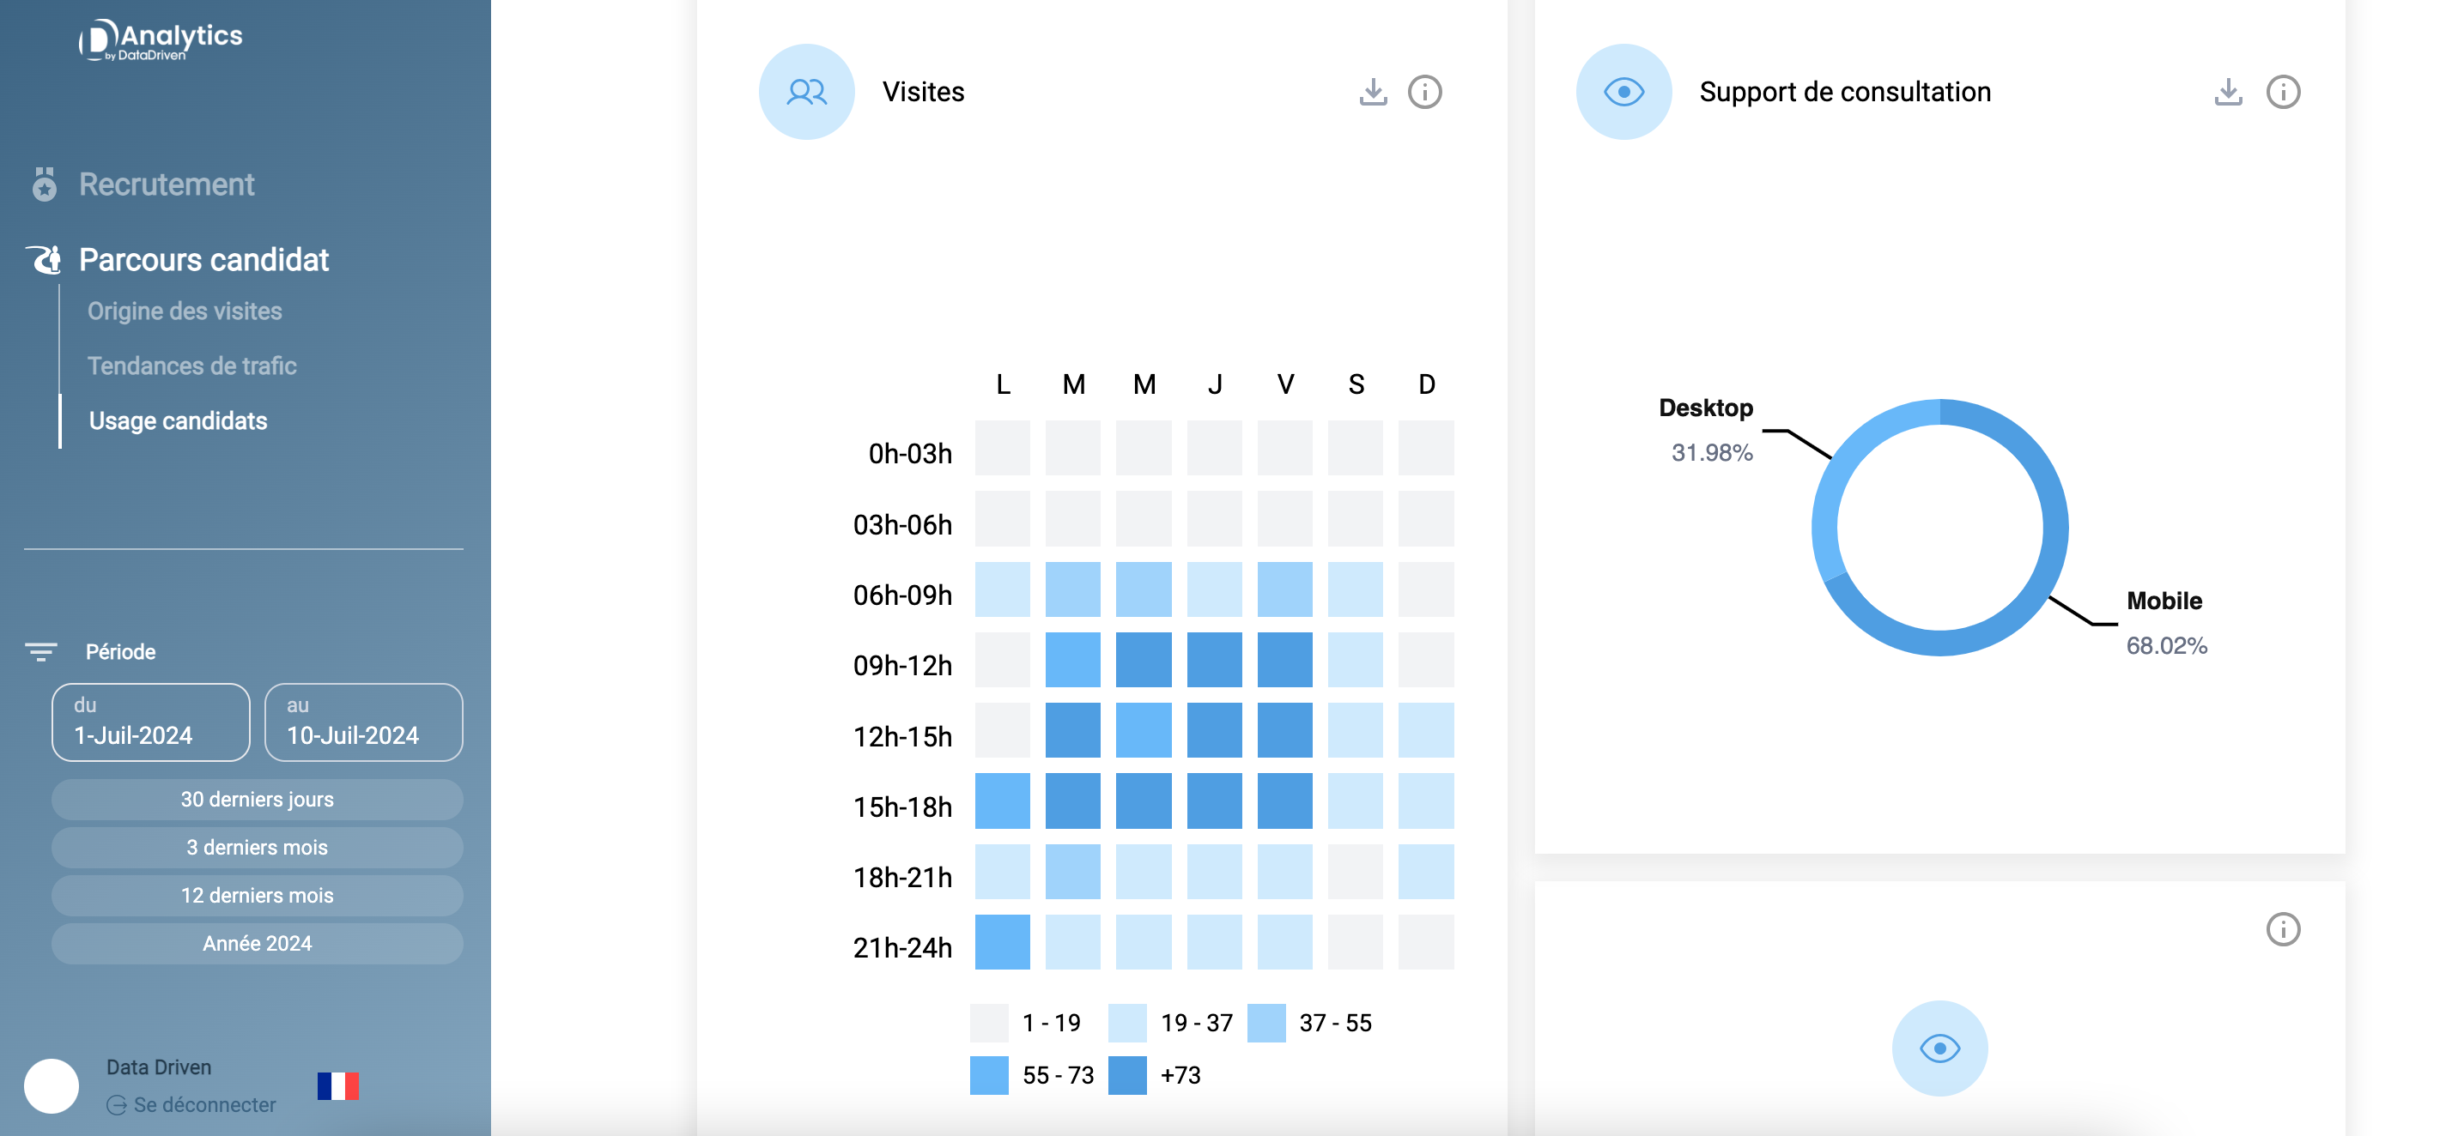The width and height of the screenshot is (2464, 1136).
Task: Click the Période filter icon
Action: [40, 652]
